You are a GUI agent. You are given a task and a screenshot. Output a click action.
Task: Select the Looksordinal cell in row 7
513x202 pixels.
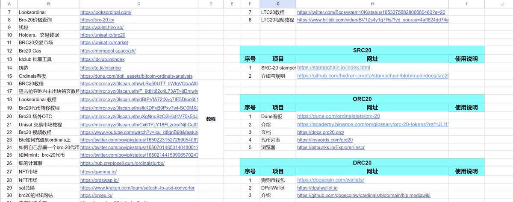click(48, 12)
